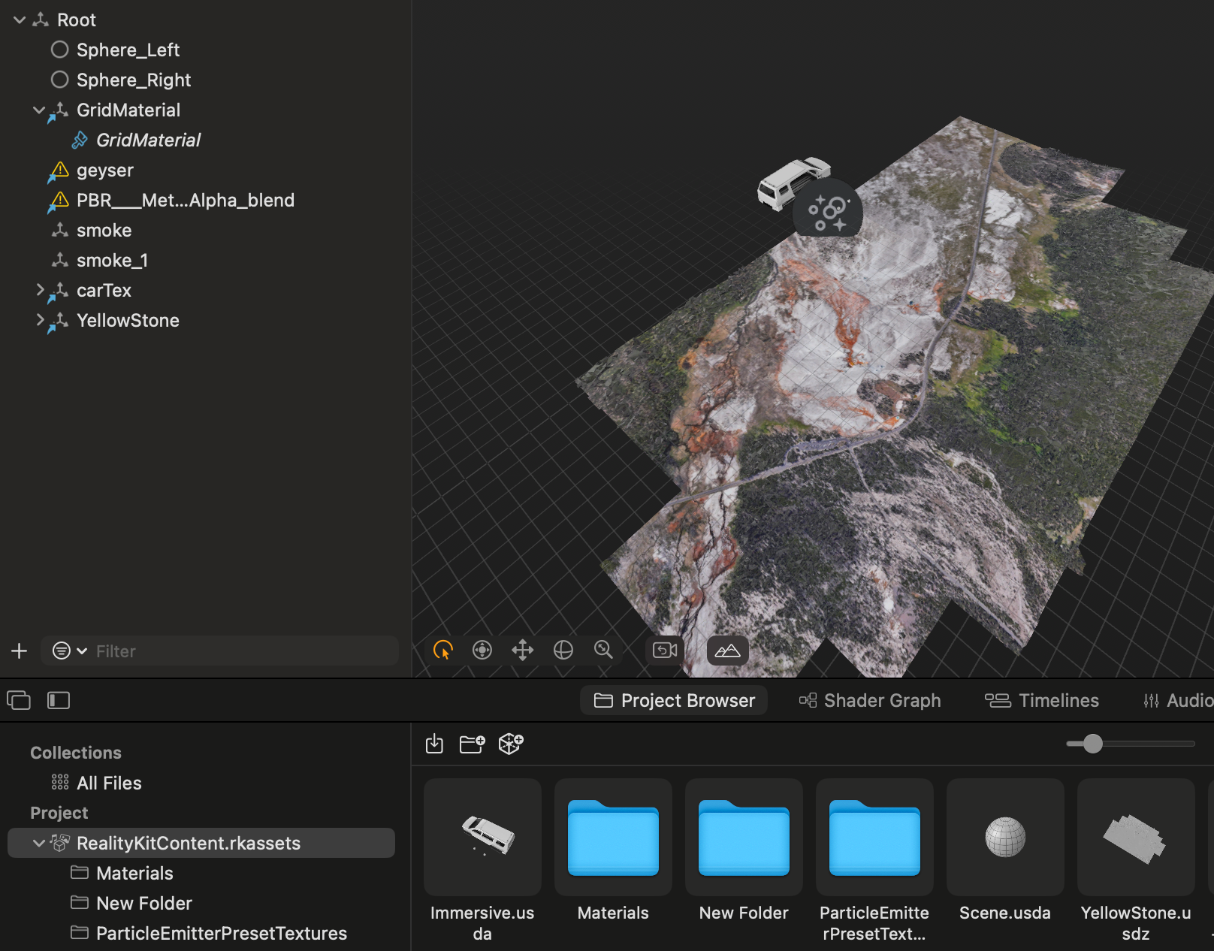Click the particle emitter icon in viewport

[828, 209]
